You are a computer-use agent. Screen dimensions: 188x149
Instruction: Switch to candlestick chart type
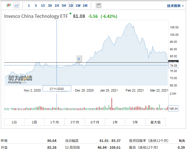click(9, 5)
